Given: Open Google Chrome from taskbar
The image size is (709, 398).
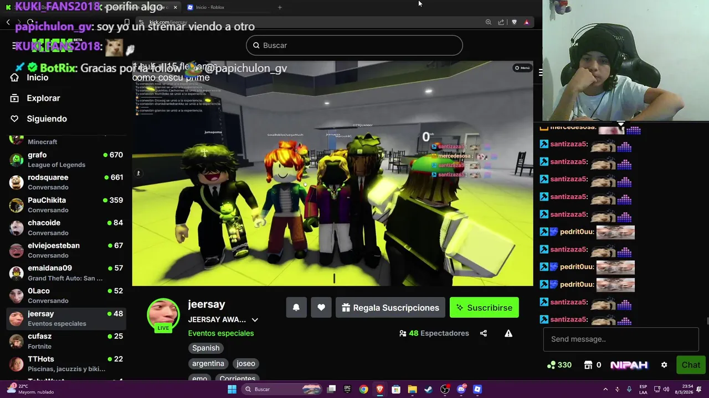Looking at the screenshot, I should point(363,389).
